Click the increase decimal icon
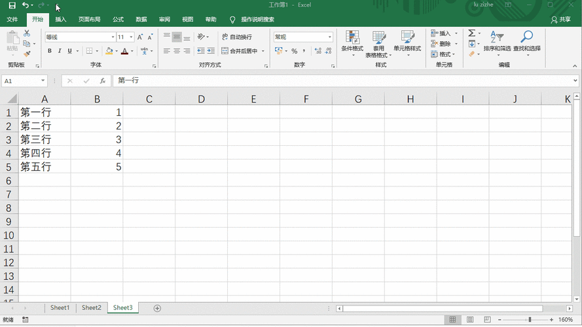Image resolution: width=582 pixels, height=327 pixels. point(318,51)
